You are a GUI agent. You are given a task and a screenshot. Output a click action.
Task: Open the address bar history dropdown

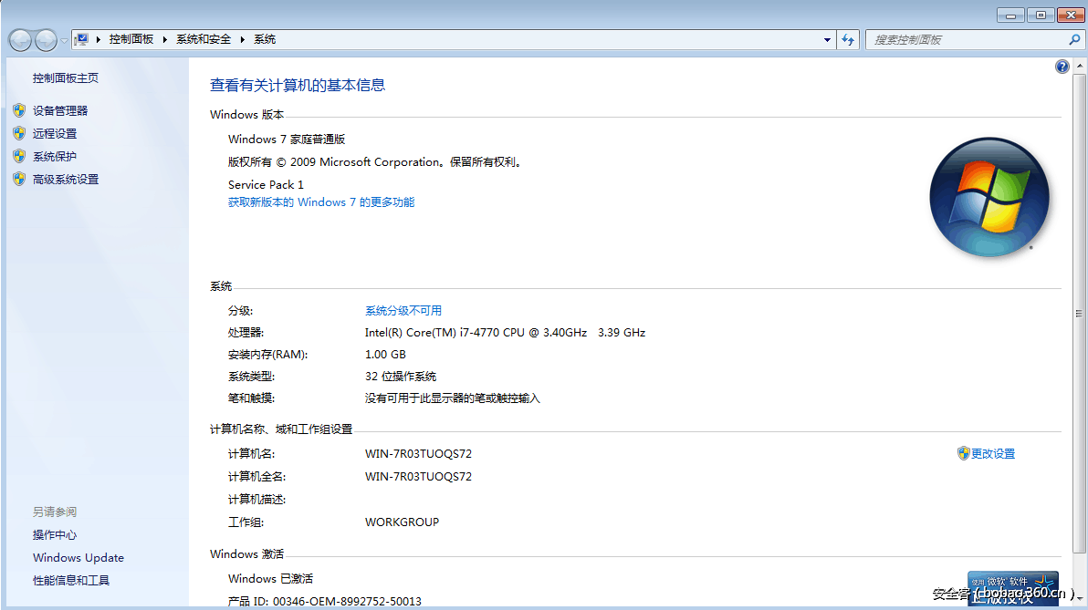tap(826, 39)
